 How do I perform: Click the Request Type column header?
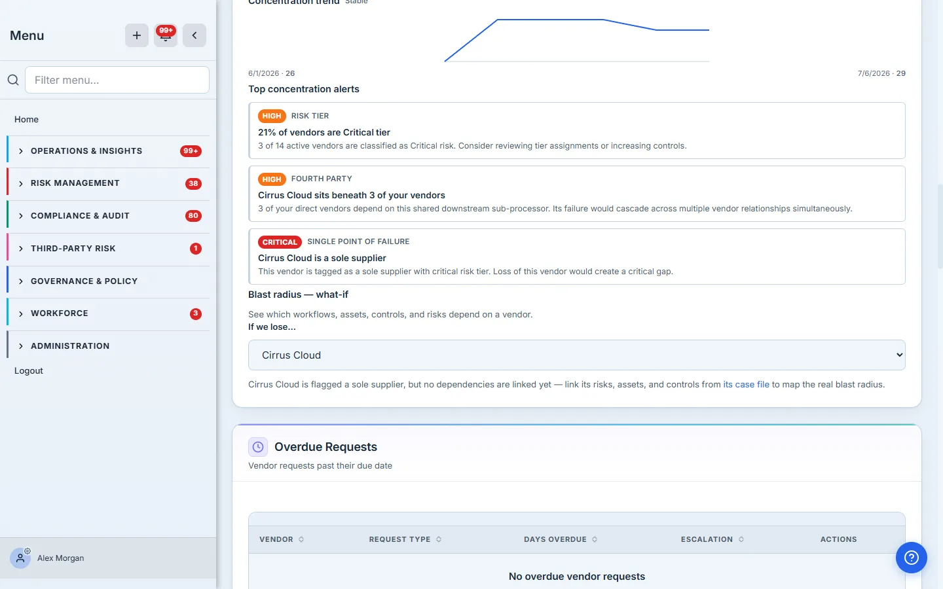pyautogui.click(x=399, y=539)
